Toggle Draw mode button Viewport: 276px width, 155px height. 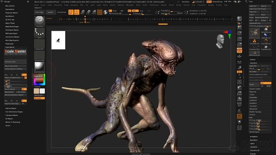77,12
